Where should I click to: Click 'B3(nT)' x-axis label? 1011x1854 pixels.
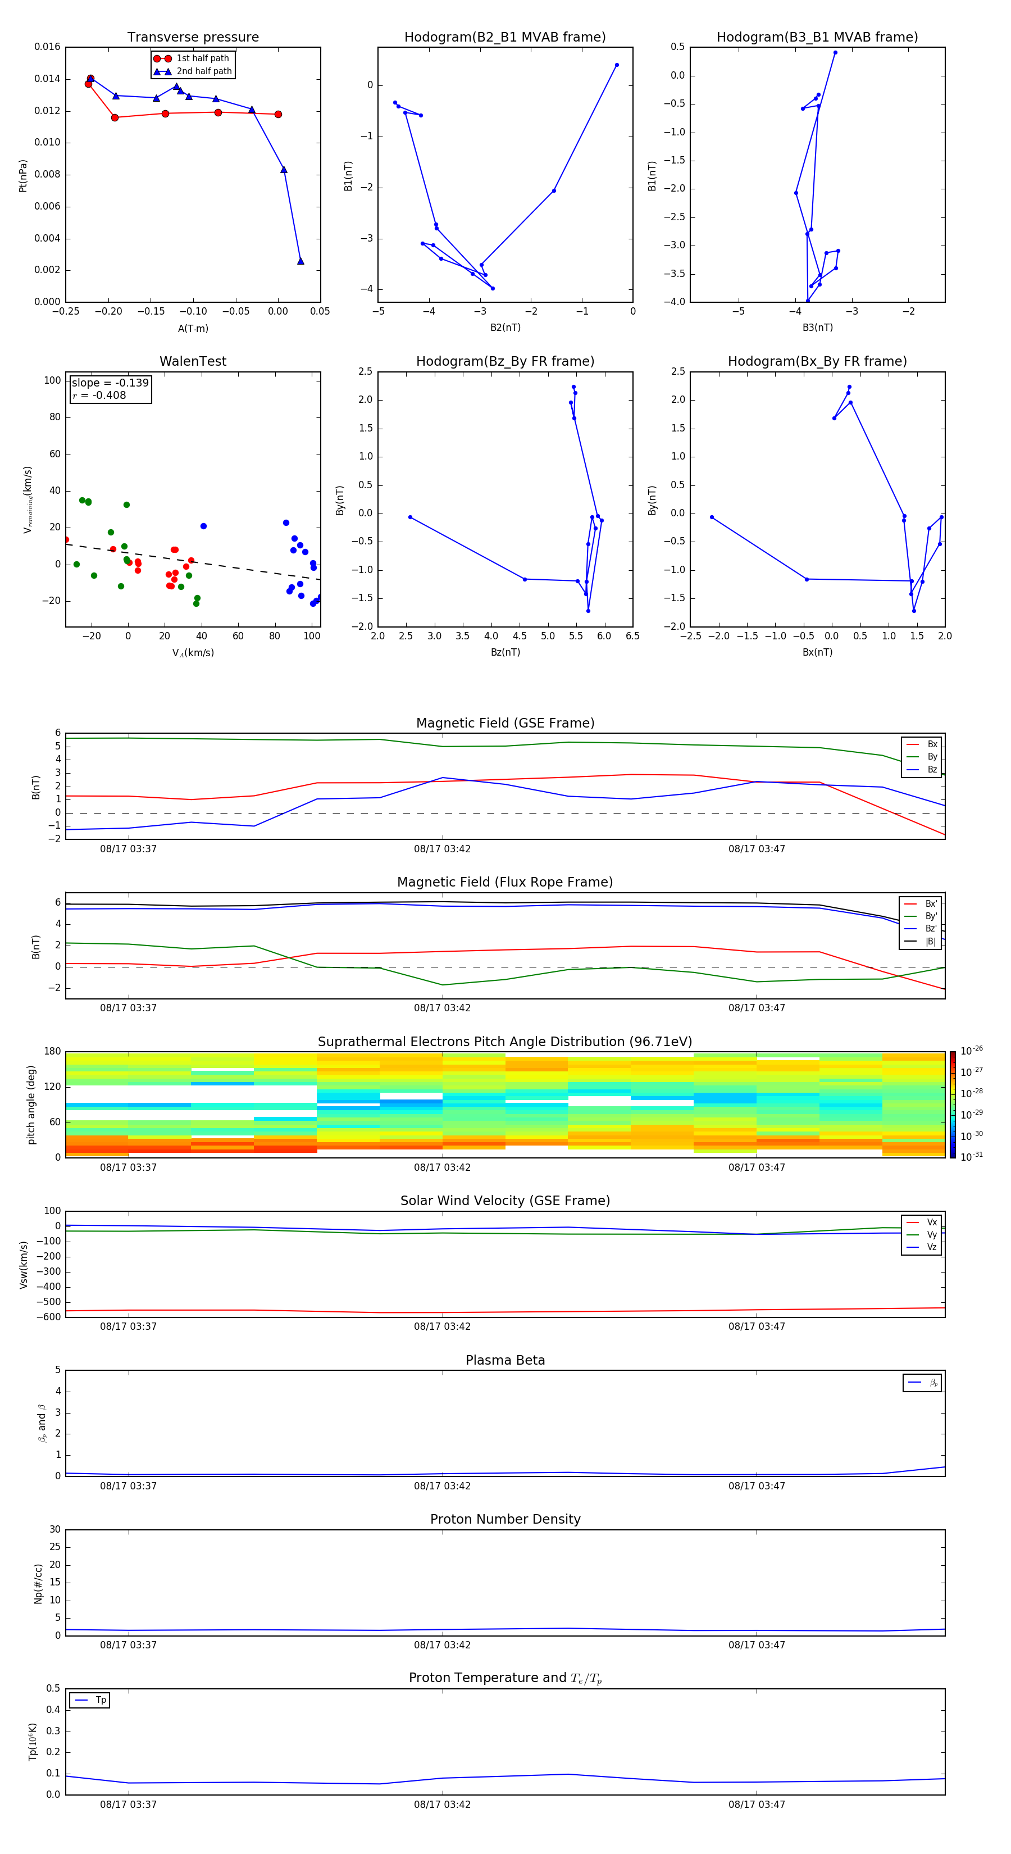point(817,328)
